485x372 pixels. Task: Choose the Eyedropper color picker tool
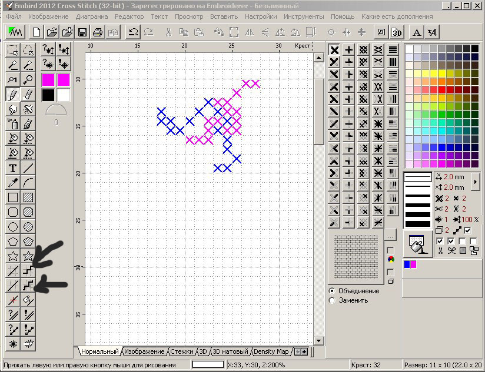point(12,183)
